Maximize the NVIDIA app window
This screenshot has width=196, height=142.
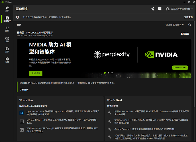click(189, 2)
